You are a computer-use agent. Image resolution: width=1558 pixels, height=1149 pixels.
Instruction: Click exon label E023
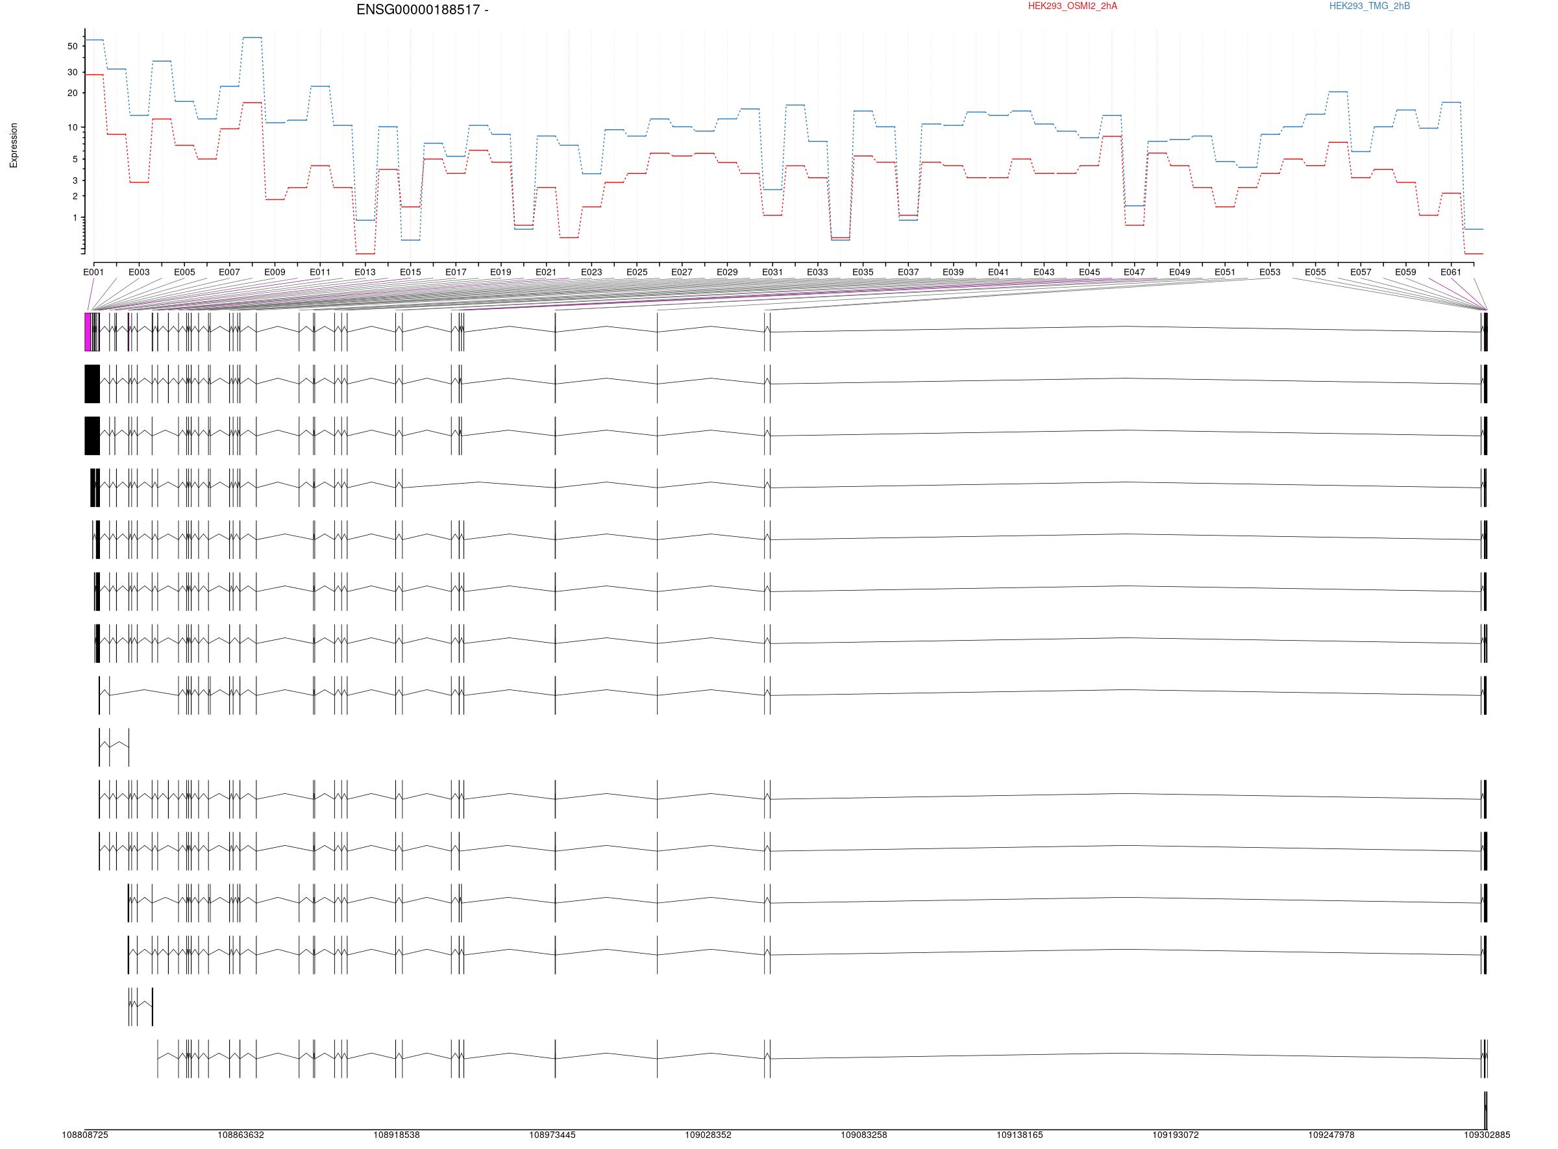pyautogui.click(x=592, y=273)
